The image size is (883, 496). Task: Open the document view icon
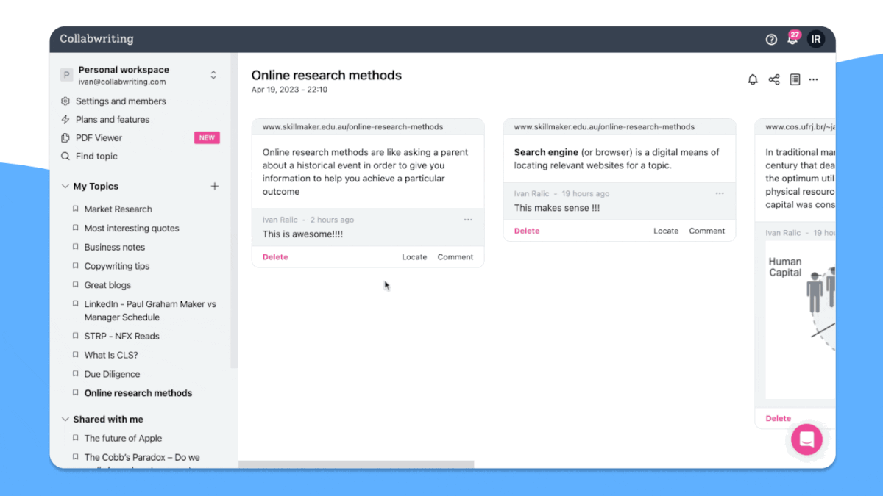tap(795, 79)
